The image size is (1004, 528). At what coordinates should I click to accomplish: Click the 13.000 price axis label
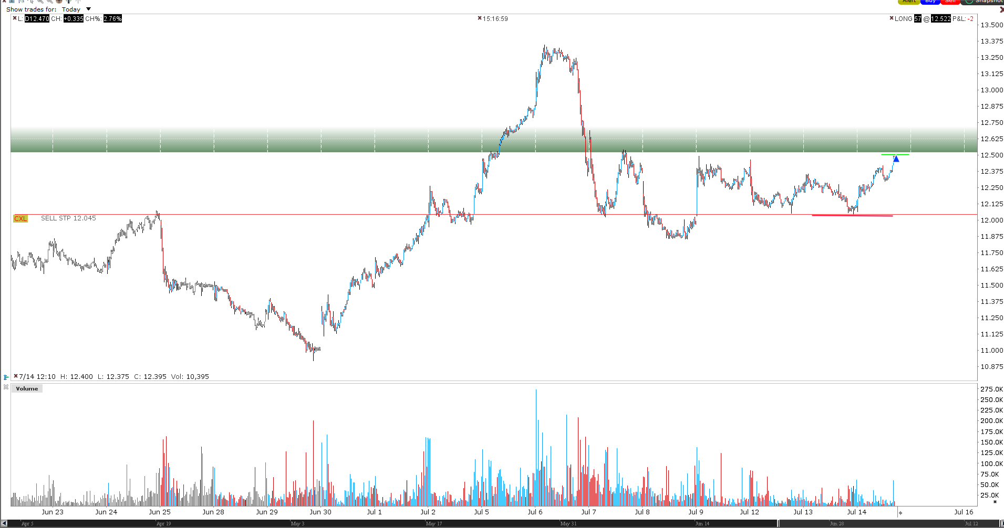pyautogui.click(x=992, y=90)
